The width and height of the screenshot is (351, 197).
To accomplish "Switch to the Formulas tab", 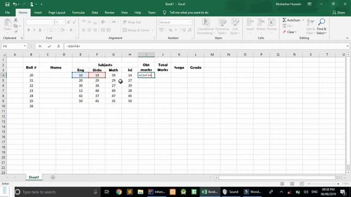I will [x=78, y=13].
